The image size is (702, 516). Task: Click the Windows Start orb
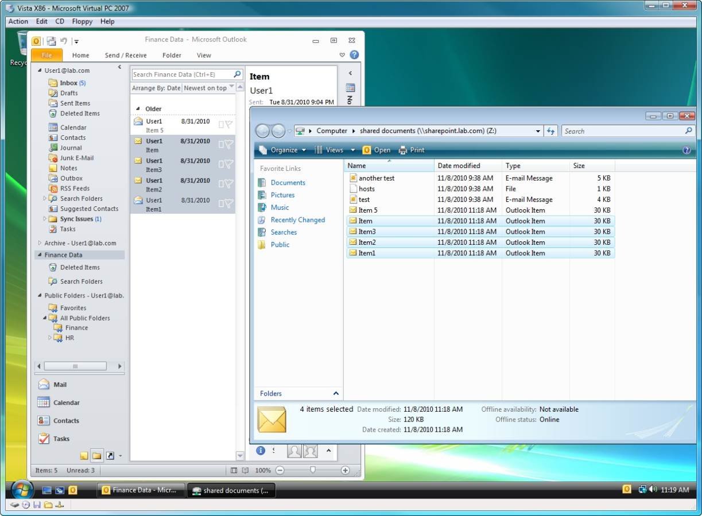click(22, 490)
